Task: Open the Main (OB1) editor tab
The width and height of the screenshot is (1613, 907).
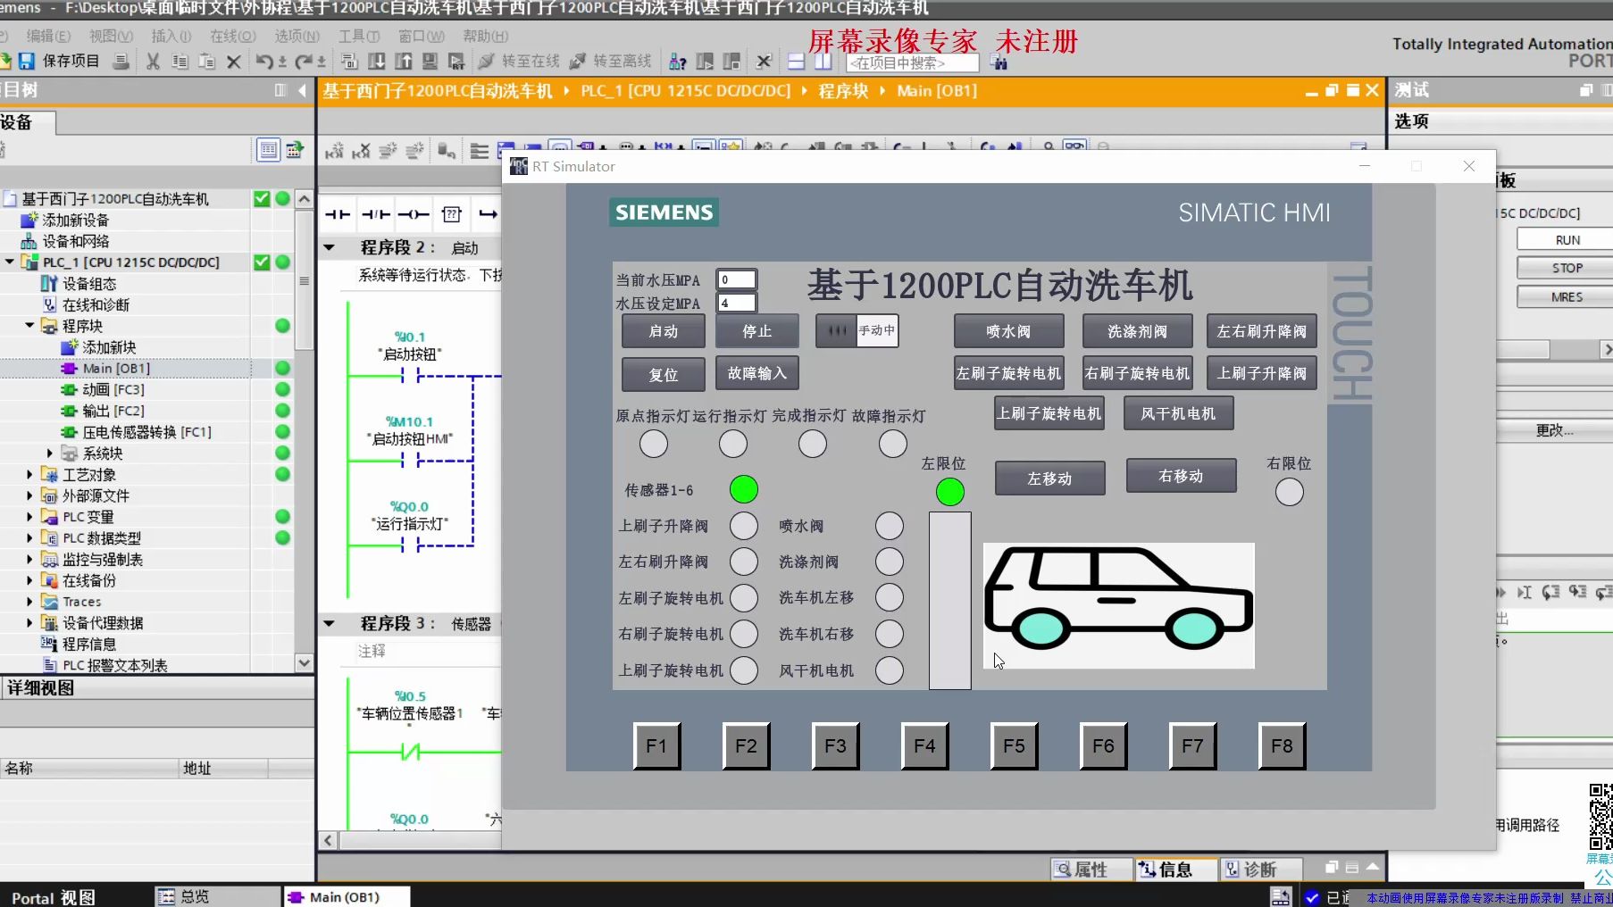Action: coord(347,897)
